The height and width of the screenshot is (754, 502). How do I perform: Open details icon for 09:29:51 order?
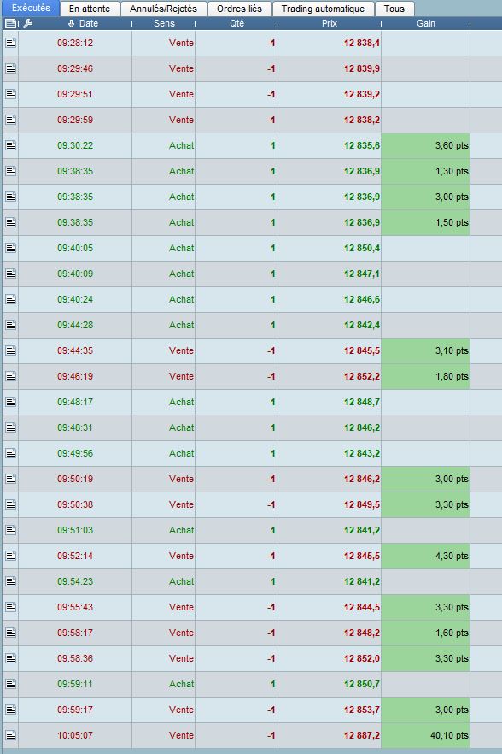(10, 94)
